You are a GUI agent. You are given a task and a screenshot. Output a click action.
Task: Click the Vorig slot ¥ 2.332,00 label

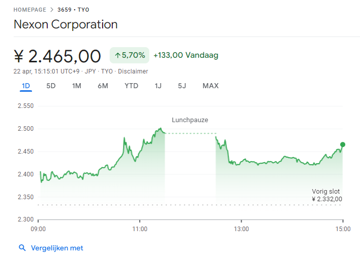pos(326,195)
